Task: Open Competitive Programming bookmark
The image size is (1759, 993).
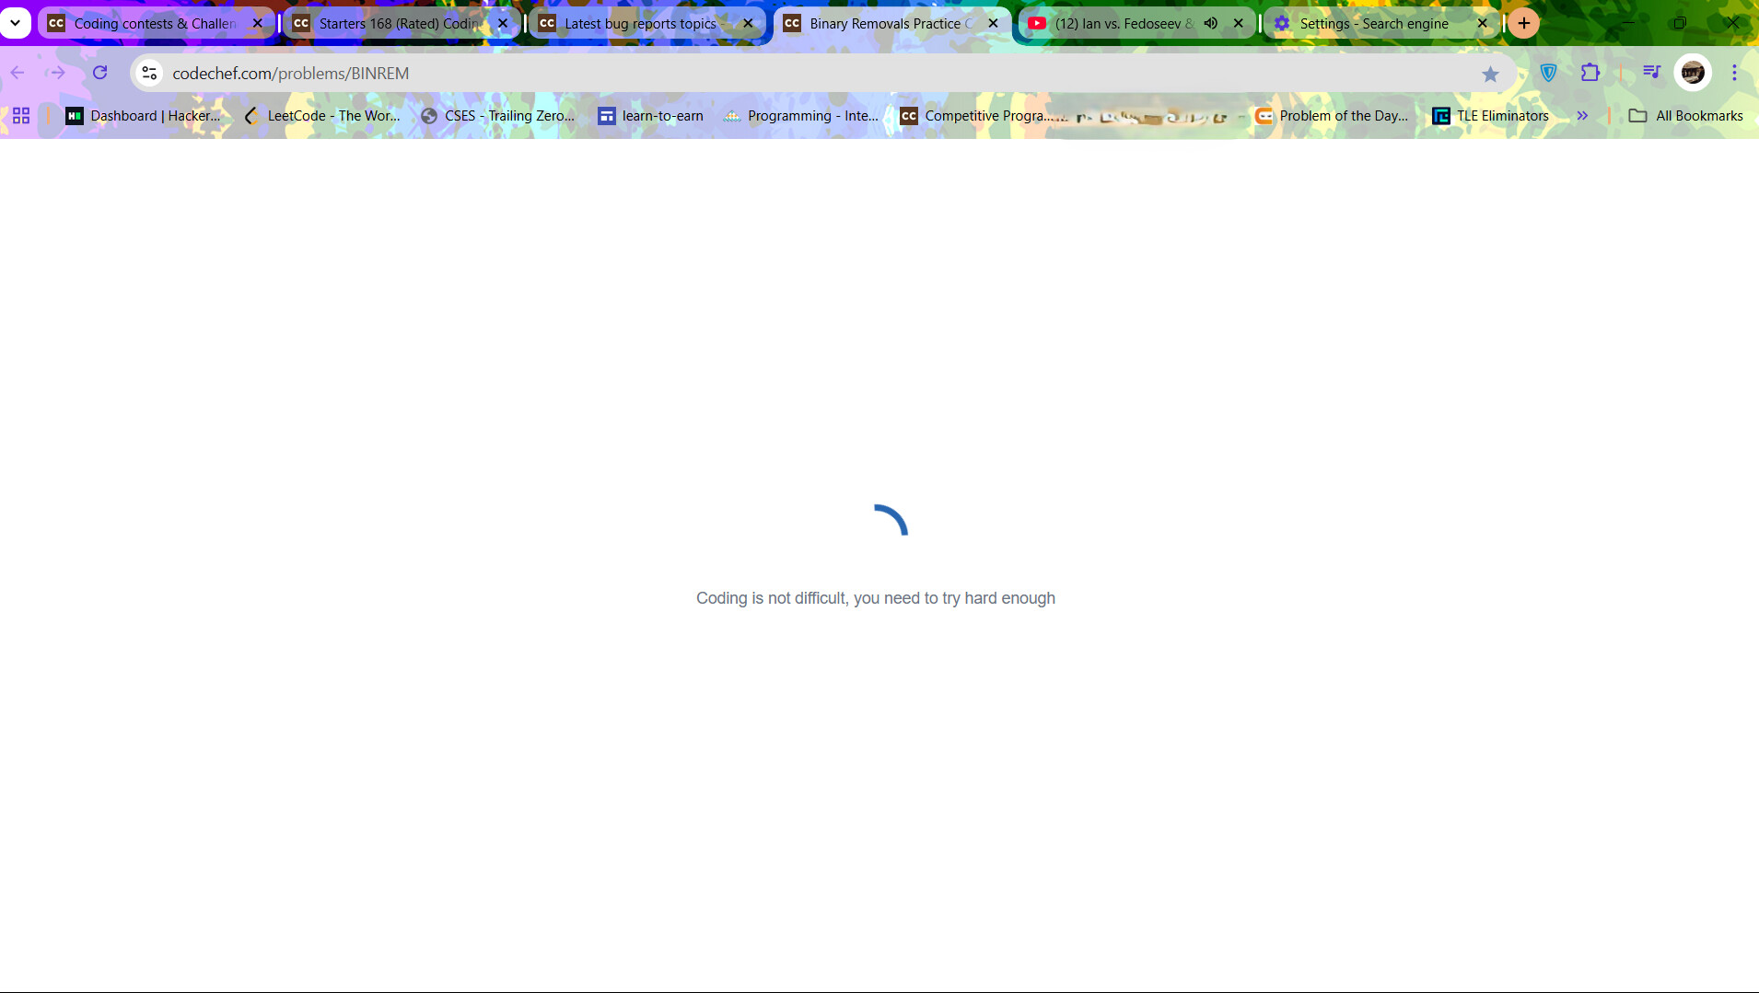Action: [x=982, y=116]
